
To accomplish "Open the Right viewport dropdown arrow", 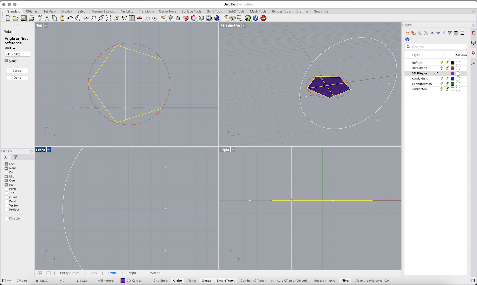I will coord(233,150).
